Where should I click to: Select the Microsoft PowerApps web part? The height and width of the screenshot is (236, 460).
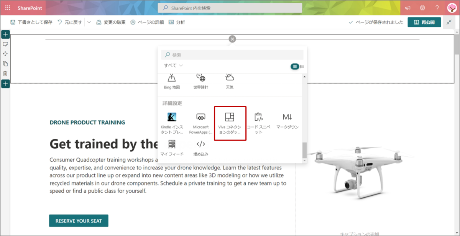pos(201,124)
